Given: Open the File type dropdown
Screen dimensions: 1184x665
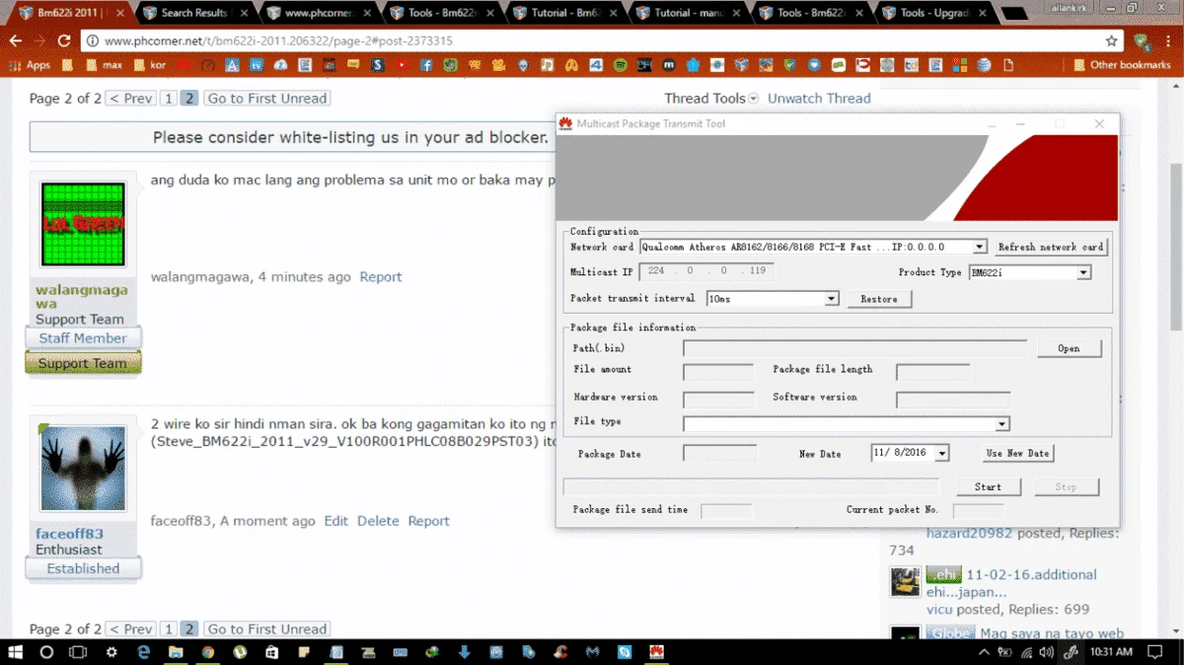Looking at the screenshot, I should pos(1001,424).
